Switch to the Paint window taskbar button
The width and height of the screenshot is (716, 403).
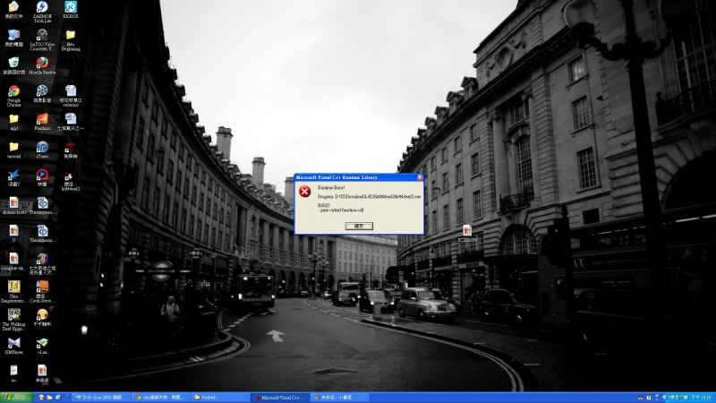(x=338, y=398)
